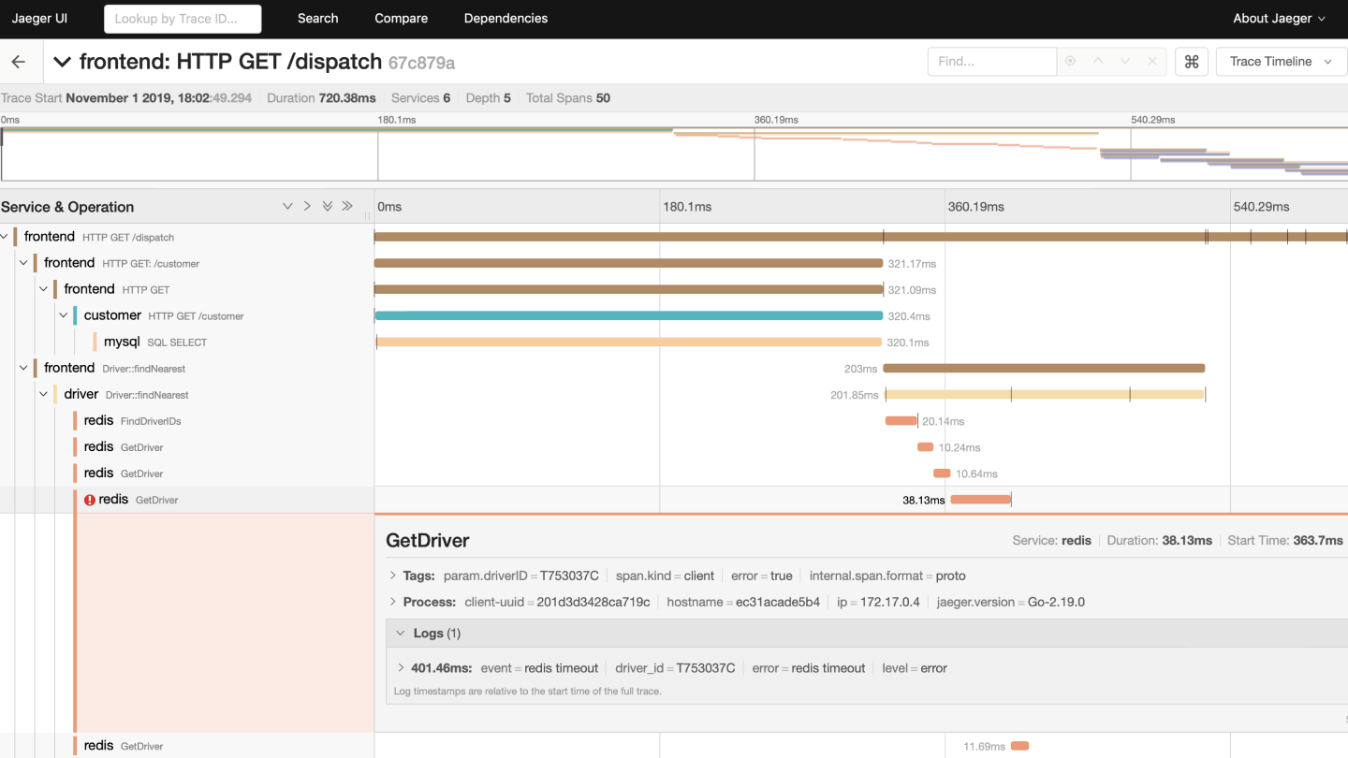Click the 10.24ms redis GetDriver bar
The height and width of the screenshot is (758, 1348).
click(925, 447)
